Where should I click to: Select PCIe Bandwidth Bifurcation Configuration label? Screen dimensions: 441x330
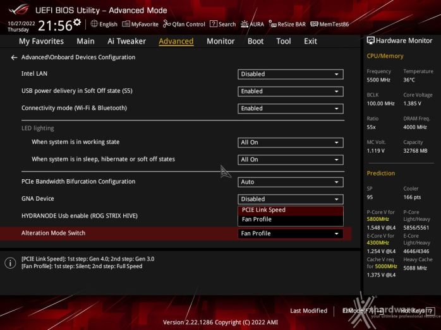point(78,182)
